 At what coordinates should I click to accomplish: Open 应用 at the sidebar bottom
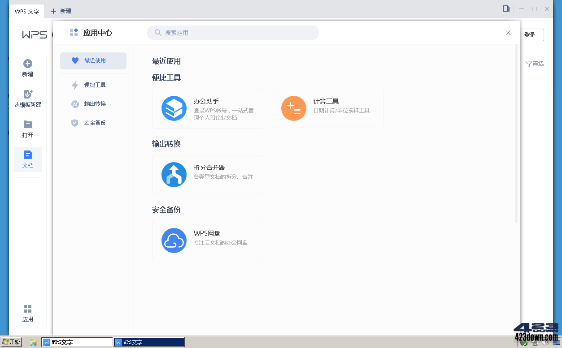tap(27, 312)
